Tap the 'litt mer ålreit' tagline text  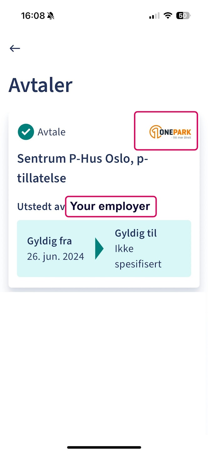tap(181, 137)
